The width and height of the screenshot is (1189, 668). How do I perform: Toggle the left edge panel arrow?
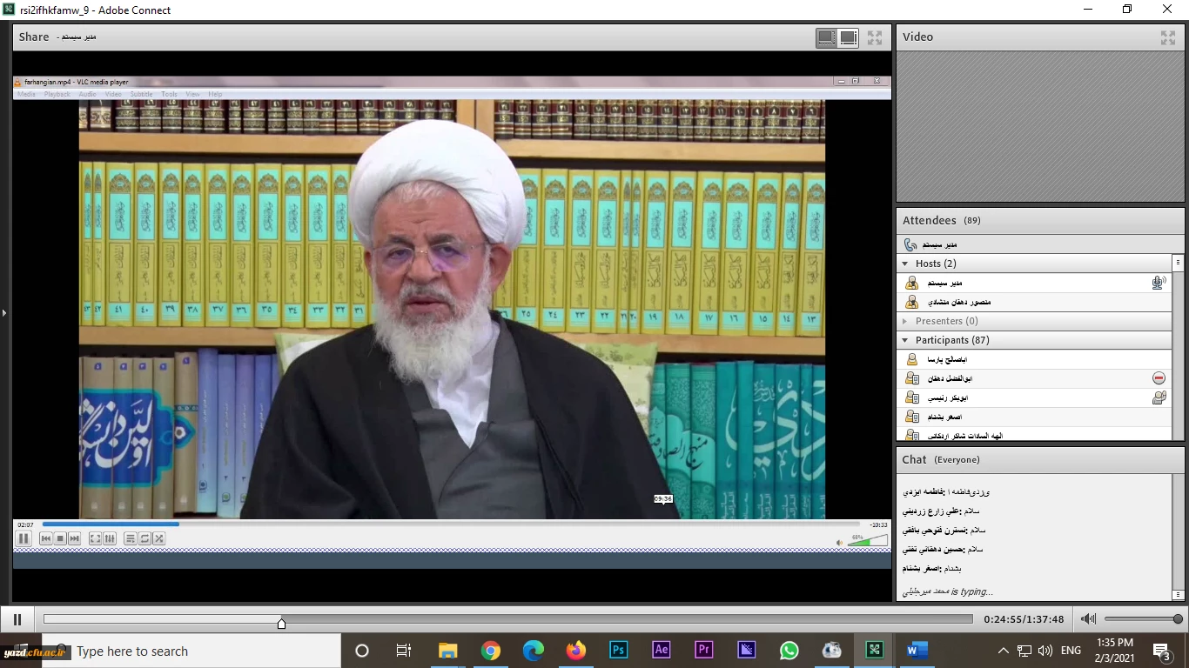point(4,313)
